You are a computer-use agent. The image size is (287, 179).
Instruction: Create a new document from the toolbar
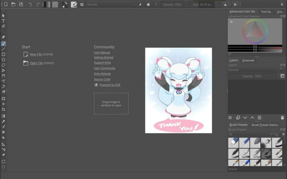tap(6, 4)
